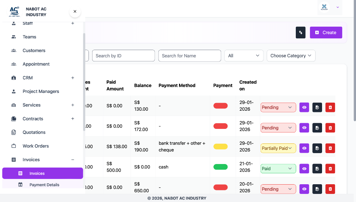Viewport: 356px width, 202px height.
Task: Collapse the Invoices submenu minus
Action: (x=73, y=160)
